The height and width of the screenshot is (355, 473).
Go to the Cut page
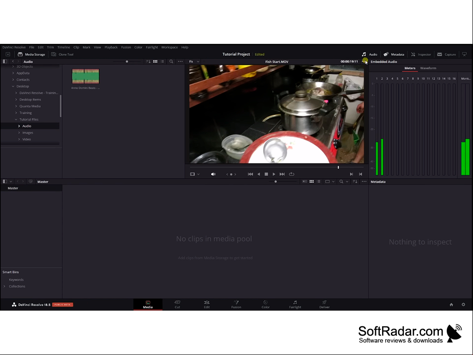coord(177,305)
